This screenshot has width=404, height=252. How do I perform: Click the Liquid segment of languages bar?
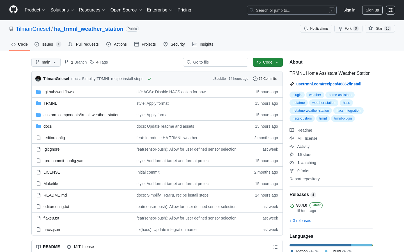click(361, 245)
